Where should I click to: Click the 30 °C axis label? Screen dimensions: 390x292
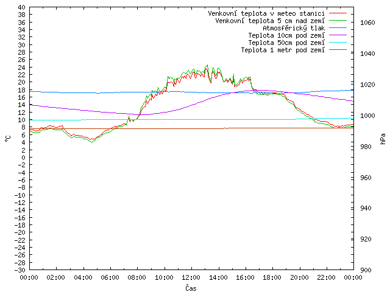pyautogui.click(x=22, y=45)
